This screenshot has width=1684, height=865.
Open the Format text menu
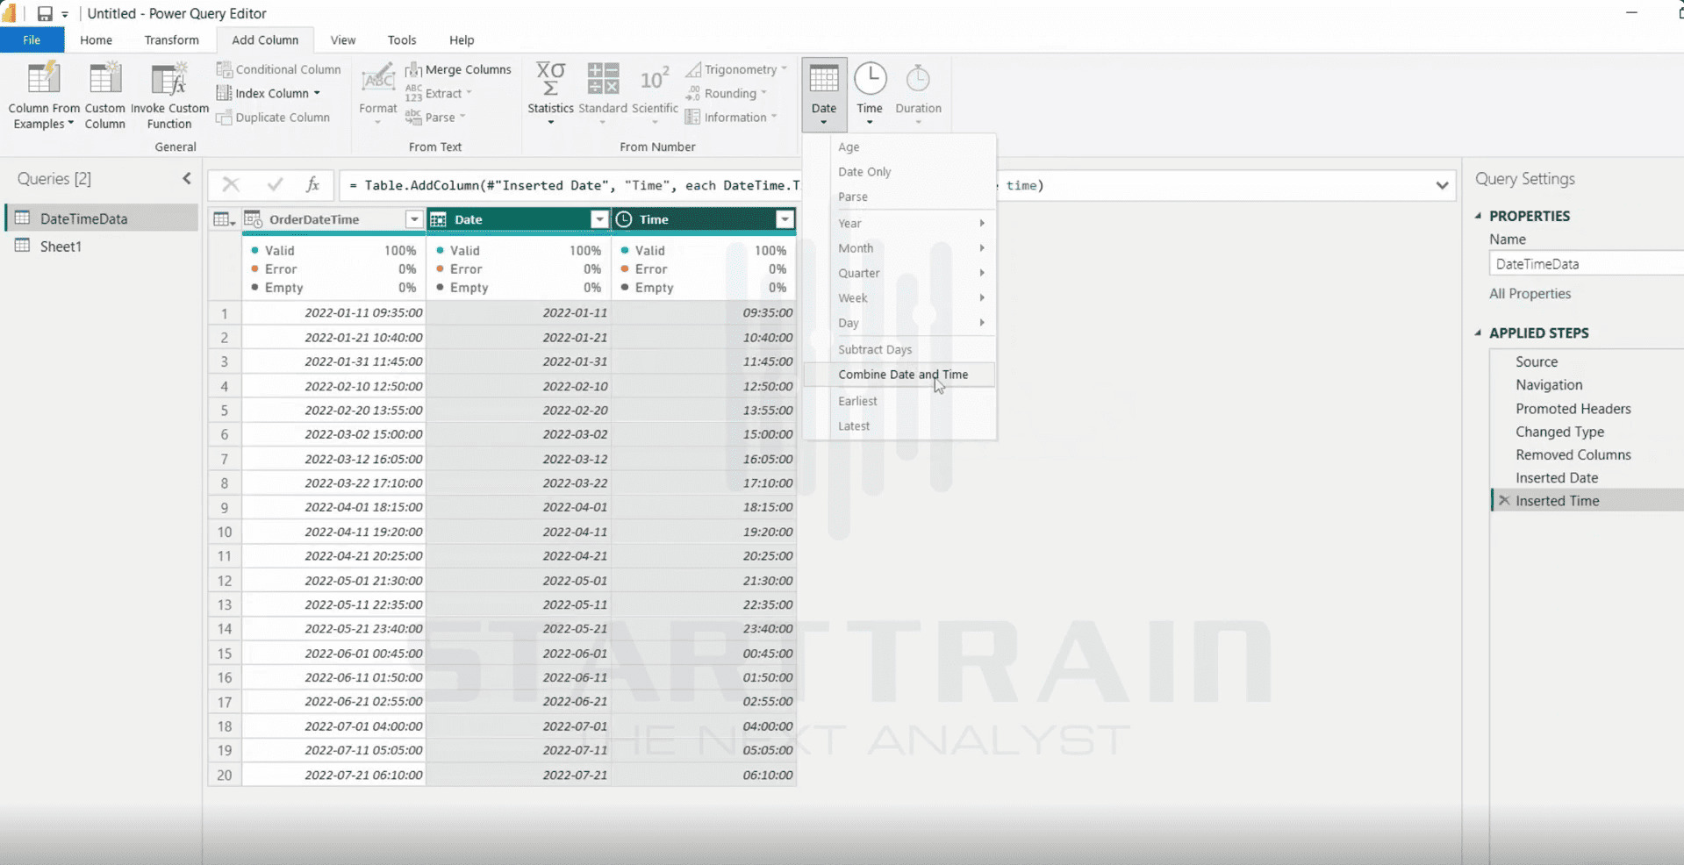tap(378, 95)
